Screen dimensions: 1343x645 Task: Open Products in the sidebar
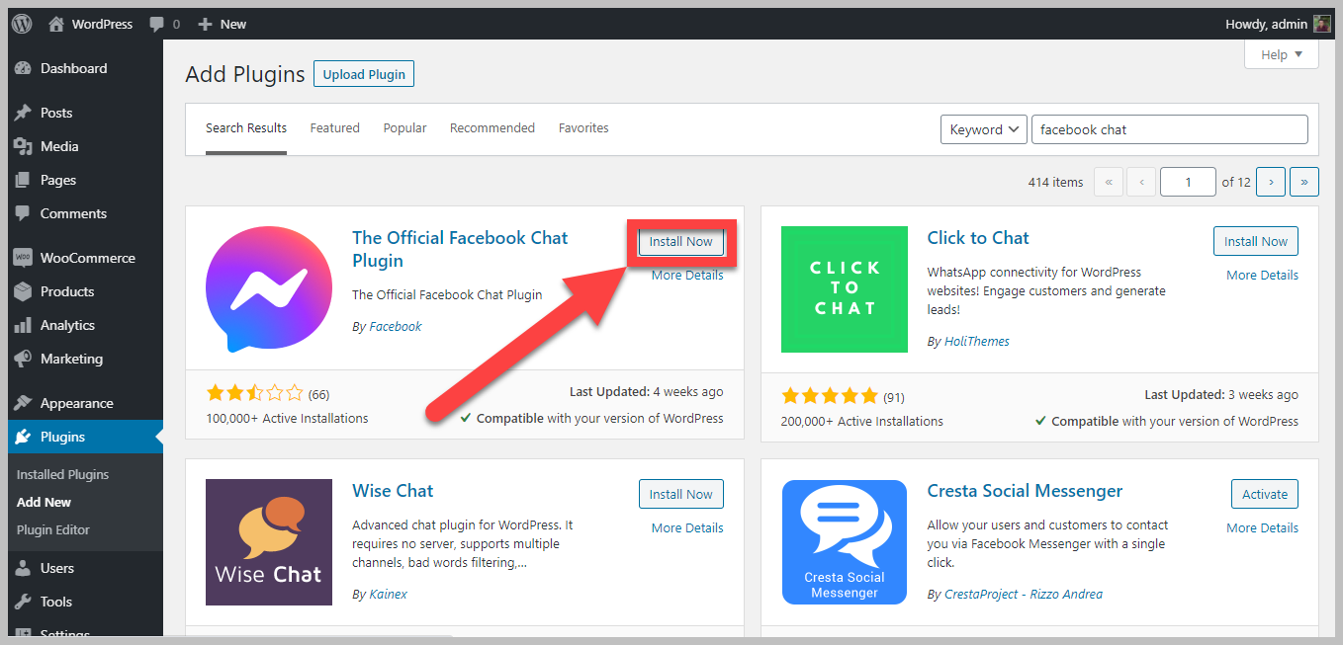click(x=85, y=291)
